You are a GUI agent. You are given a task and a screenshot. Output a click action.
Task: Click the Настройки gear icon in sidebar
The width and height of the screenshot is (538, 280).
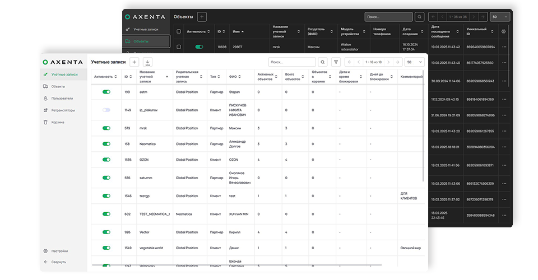click(x=45, y=251)
